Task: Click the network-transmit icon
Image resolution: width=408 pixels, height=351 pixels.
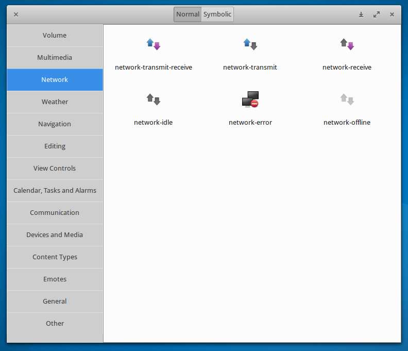Action: 250,45
